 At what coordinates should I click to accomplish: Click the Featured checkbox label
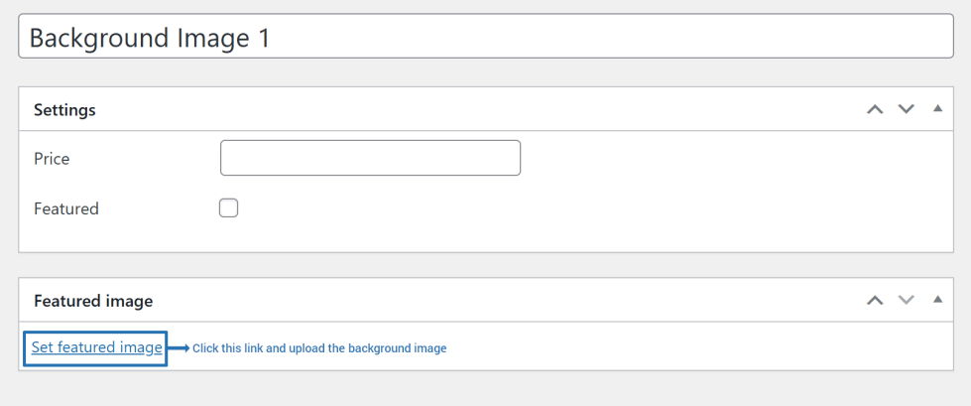pyautogui.click(x=66, y=209)
